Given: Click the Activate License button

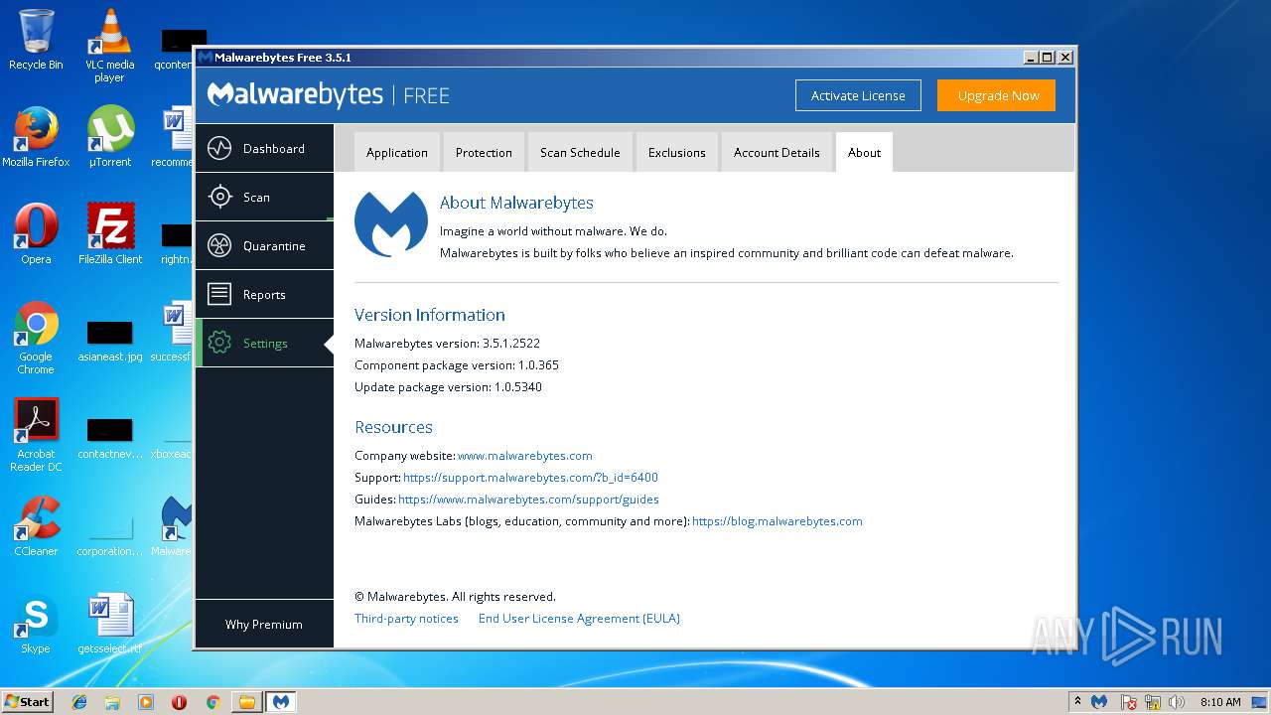Looking at the screenshot, I should click(858, 95).
